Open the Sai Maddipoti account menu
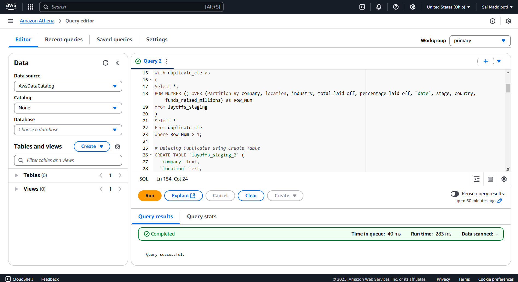The width and height of the screenshot is (518, 282). click(497, 7)
